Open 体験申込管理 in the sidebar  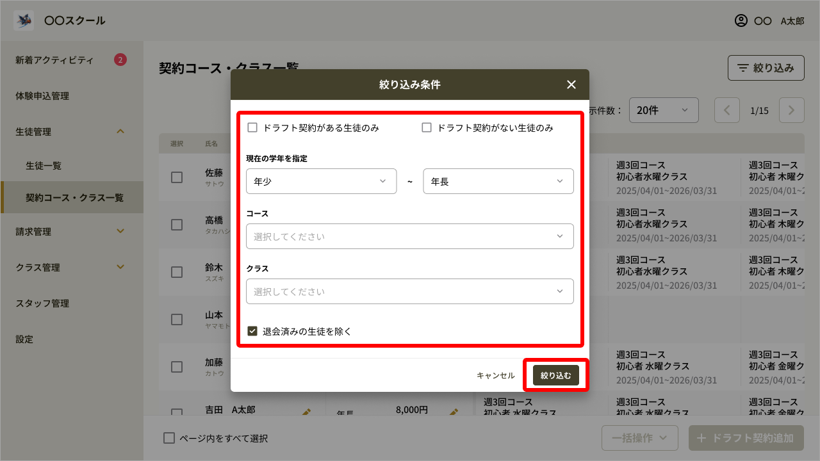click(x=42, y=96)
